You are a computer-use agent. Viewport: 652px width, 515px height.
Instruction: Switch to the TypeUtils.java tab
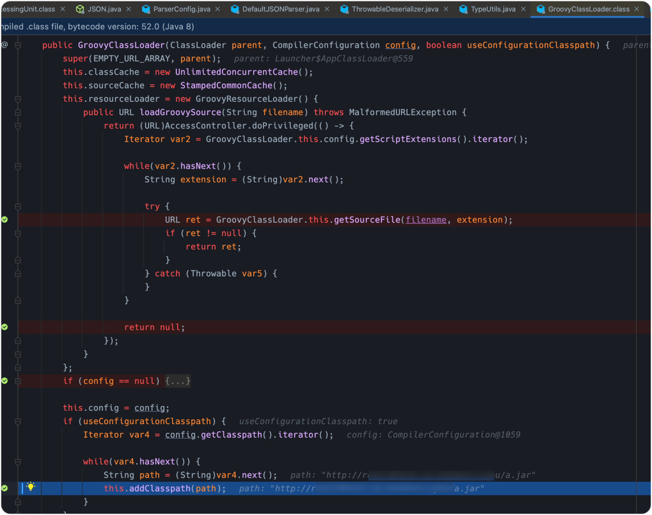(493, 9)
